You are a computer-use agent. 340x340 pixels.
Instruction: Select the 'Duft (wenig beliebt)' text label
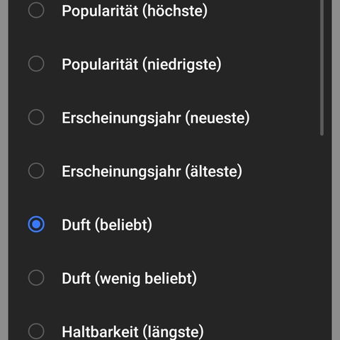coord(130,278)
